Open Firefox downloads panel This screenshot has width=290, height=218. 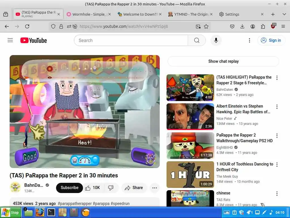(x=242, y=26)
